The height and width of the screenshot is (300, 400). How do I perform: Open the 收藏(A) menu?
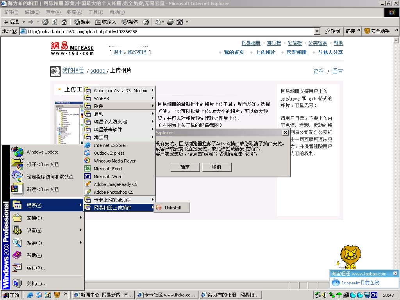75,12
